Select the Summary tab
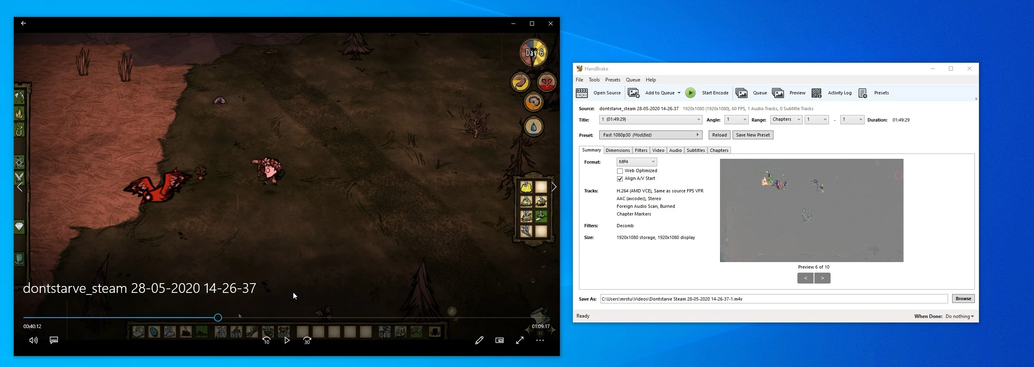 tap(591, 150)
